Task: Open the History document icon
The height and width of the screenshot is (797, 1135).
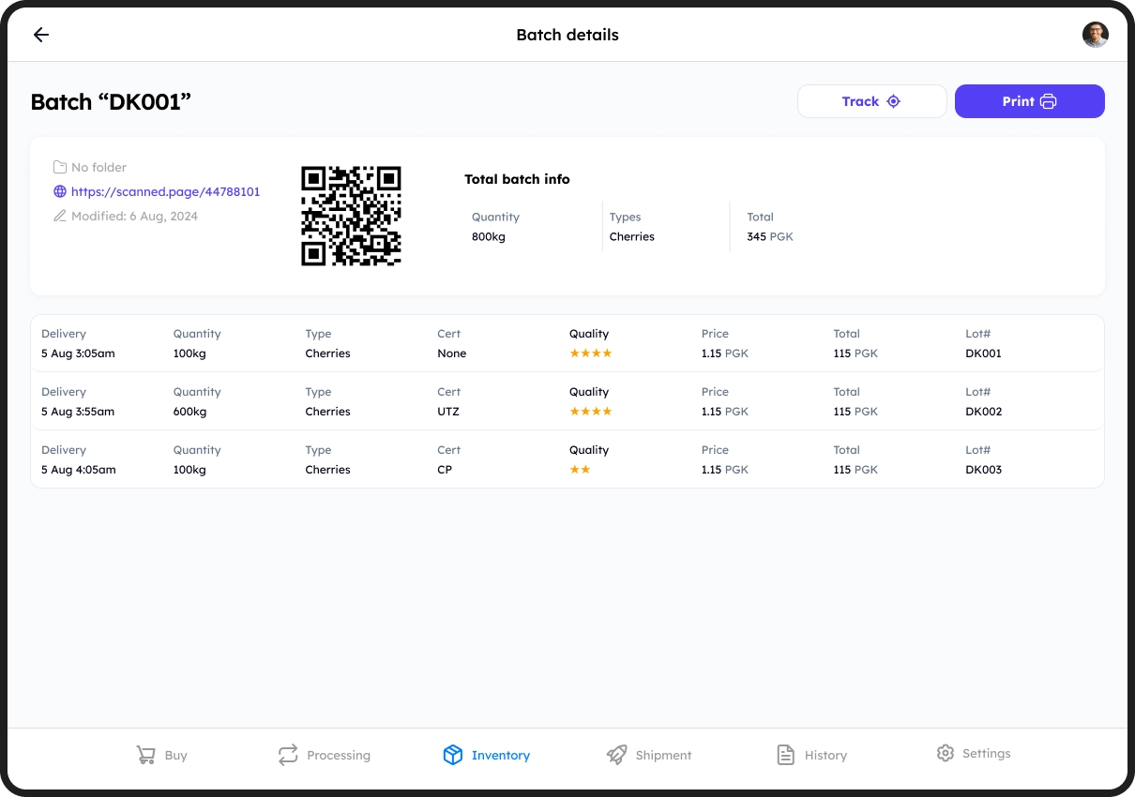Action: point(786,755)
